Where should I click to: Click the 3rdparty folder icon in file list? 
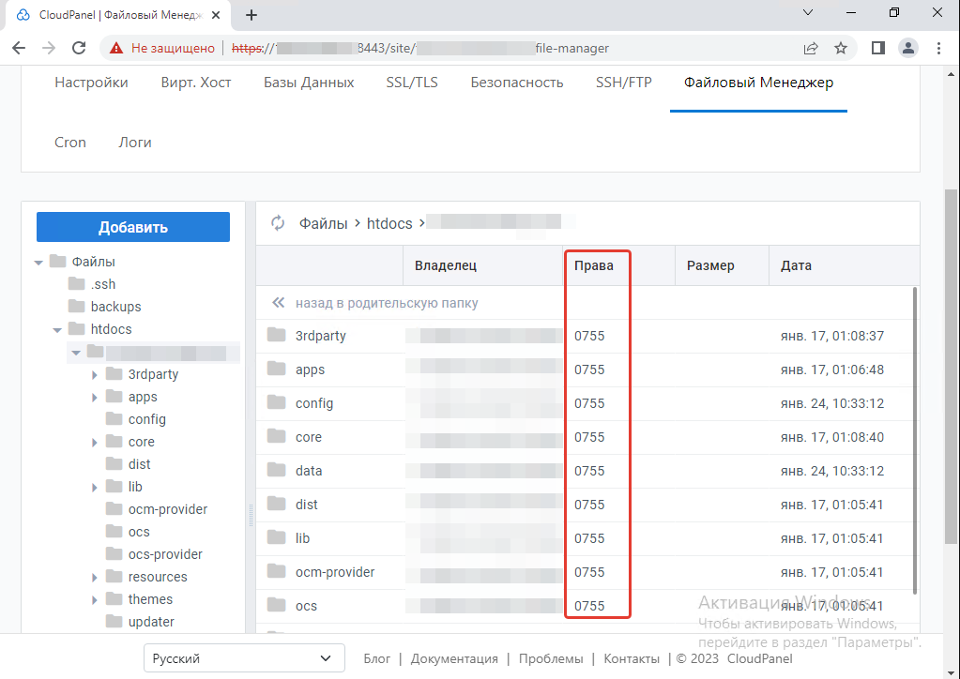[276, 336]
